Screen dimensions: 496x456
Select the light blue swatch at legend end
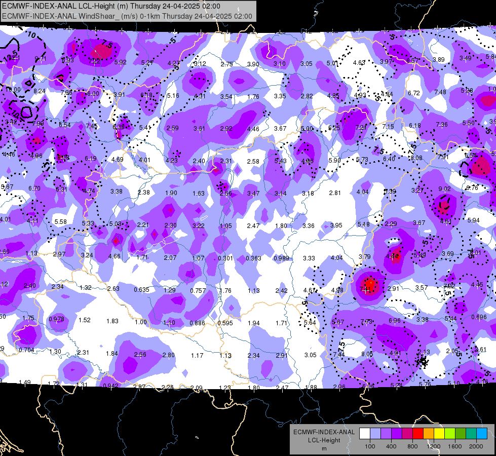(x=482, y=434)
